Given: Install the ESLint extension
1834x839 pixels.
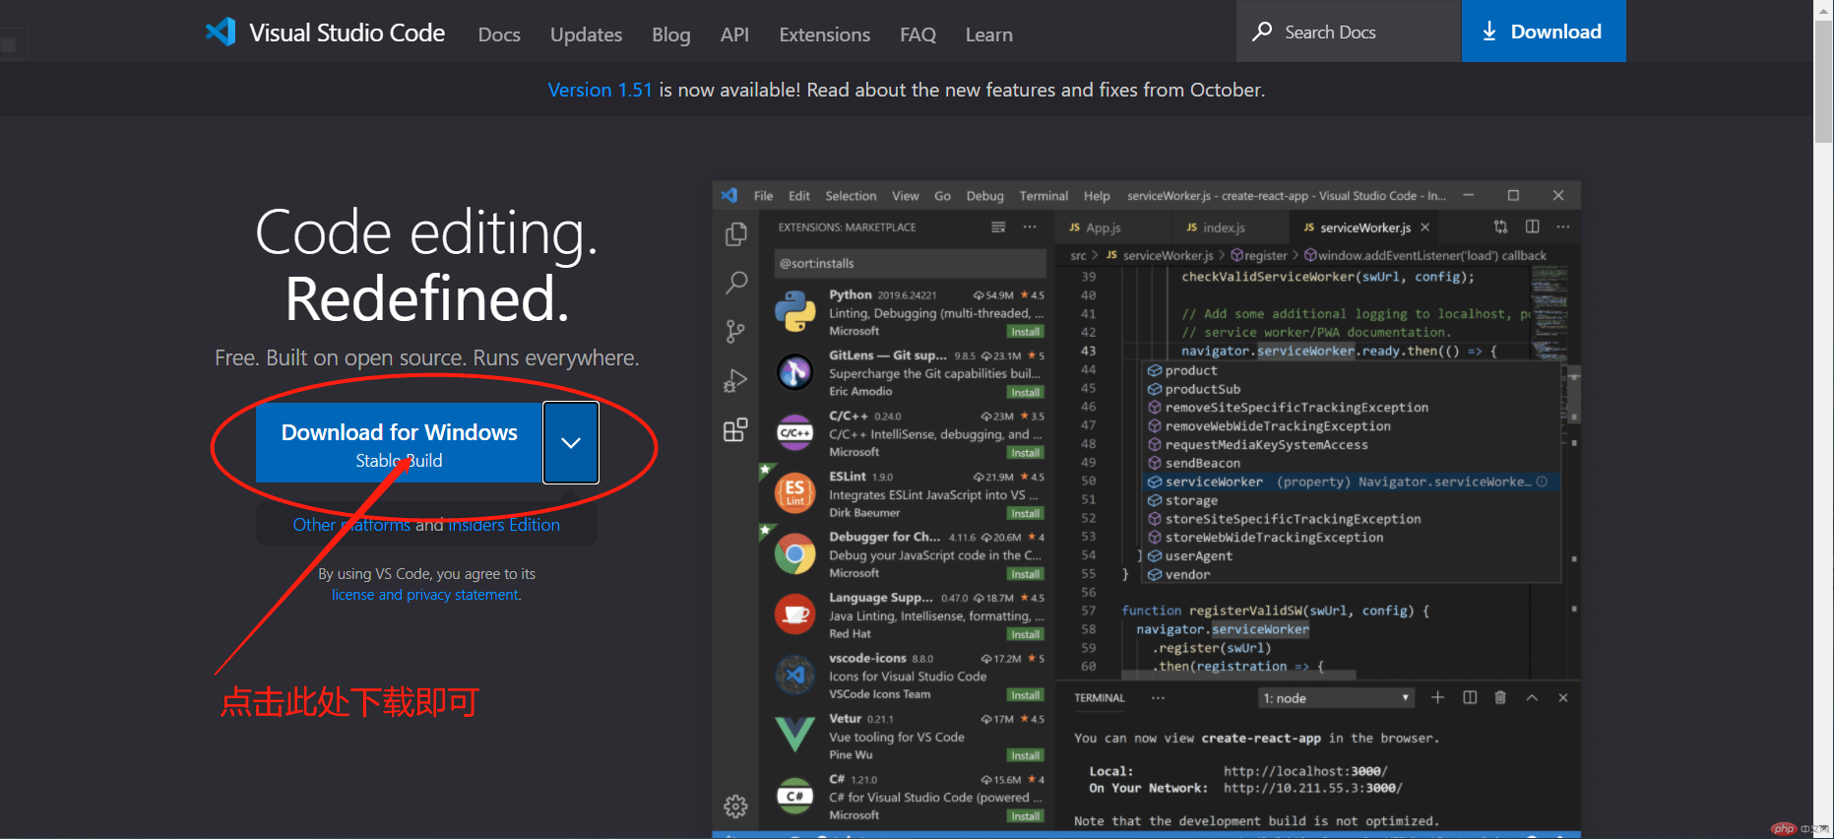Looking at the screenshot, I should click(1025, 513).
